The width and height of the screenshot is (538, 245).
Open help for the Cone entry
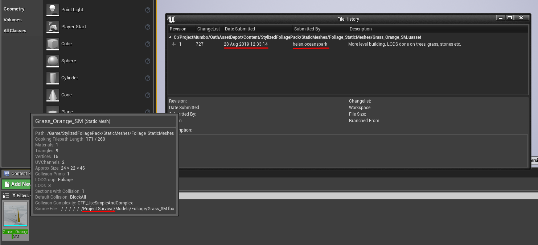coord(148,95)
